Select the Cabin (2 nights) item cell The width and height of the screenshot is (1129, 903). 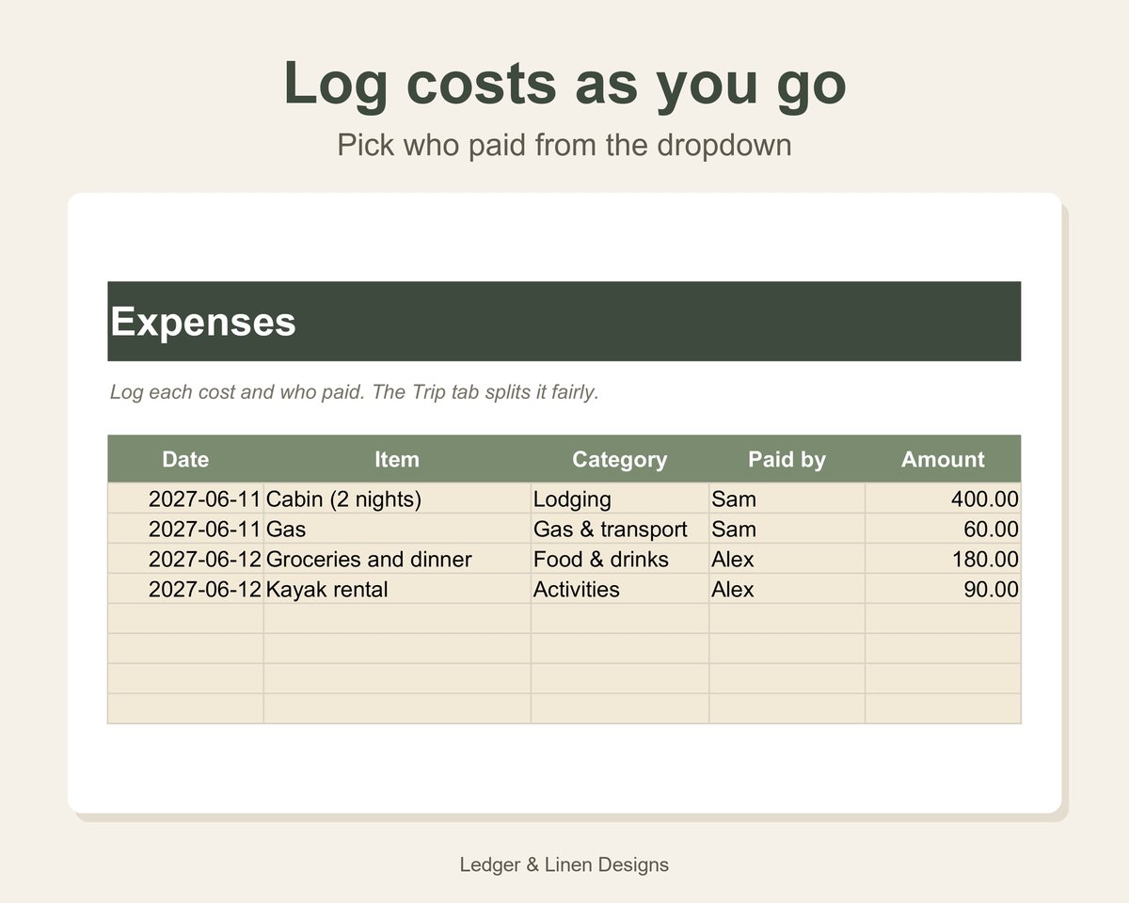[397, 499]
